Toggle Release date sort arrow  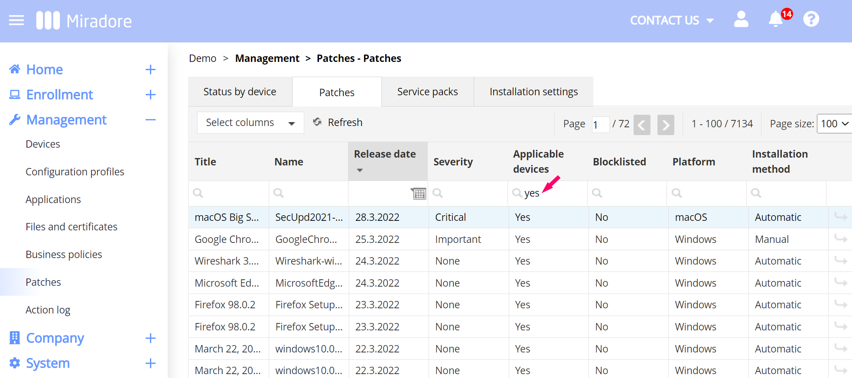point(360,170)
